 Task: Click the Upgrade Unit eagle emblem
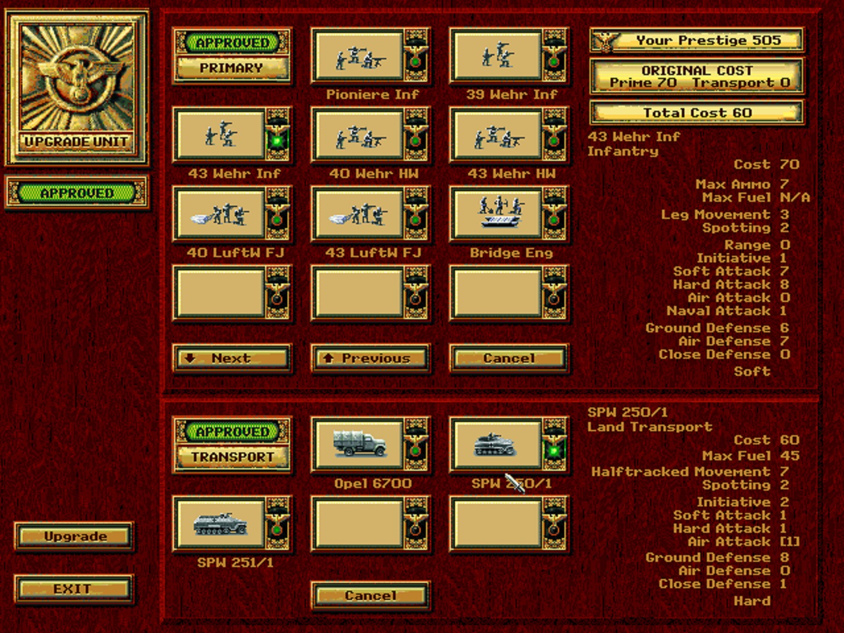point(76,78)
